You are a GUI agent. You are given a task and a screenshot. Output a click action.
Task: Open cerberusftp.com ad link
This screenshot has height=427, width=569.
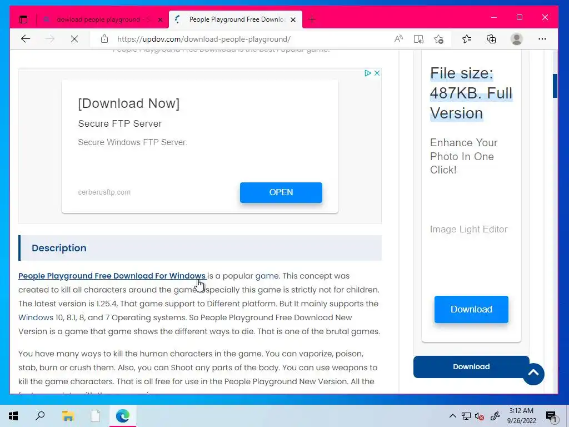[x=104, y=192]
